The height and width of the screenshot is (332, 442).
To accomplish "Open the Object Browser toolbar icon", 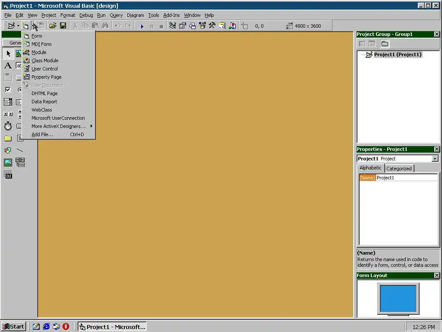I will (x=202, y=26).
